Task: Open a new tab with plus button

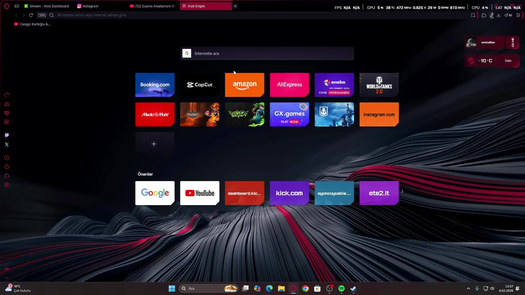Action: (235, 6)
